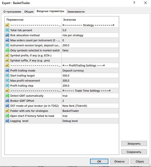Click the integer icon next to Risk allocation method
This screenshot has width=151, height=167.
(7, 35)
